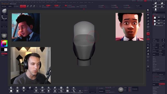
Task: Open the Color menu in menu bar
Action: pyautogui.click(x=9, y=2)
